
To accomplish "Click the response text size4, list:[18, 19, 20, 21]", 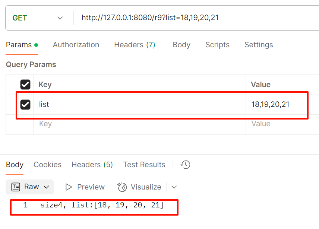I will pyautogui.click(x=102, y=205).
